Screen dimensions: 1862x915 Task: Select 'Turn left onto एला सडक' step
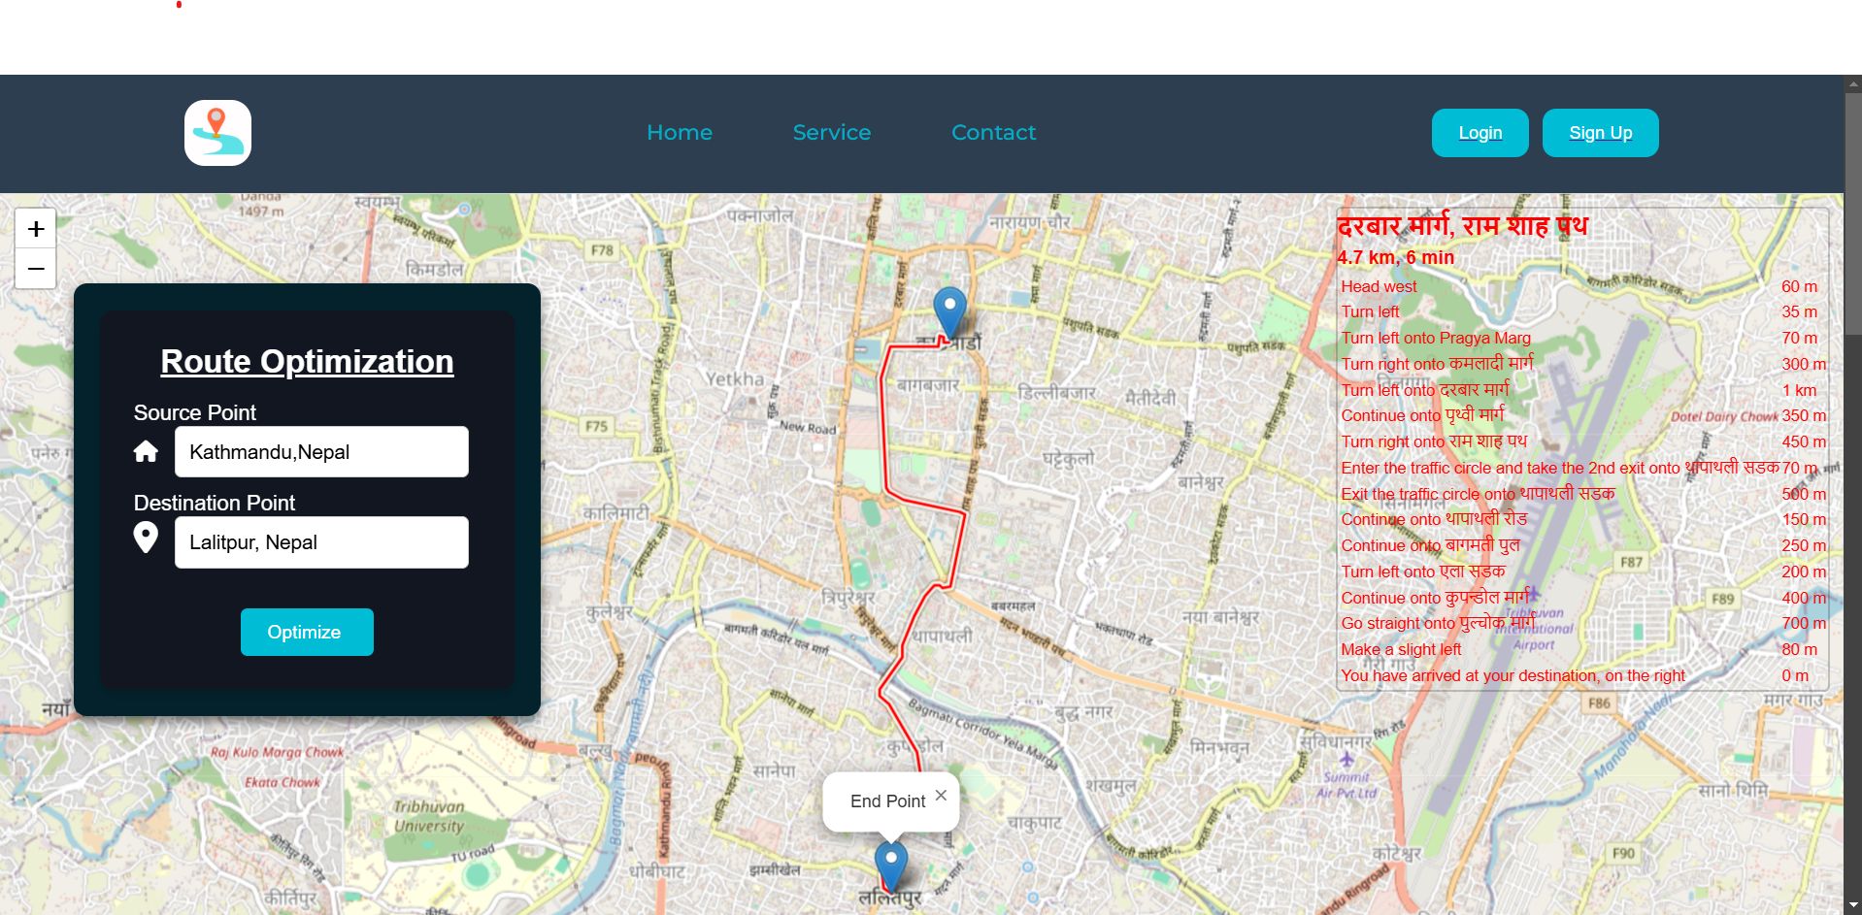click(1582, 572)
